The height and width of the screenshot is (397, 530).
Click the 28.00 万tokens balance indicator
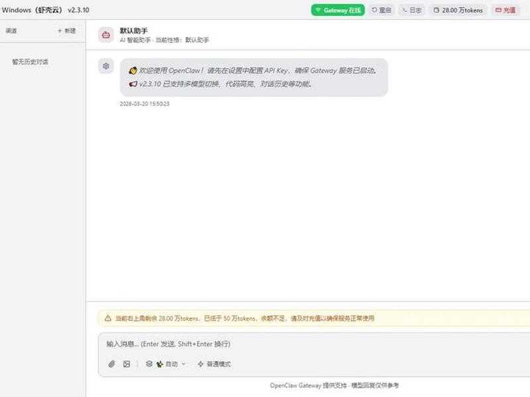[458, 10]
